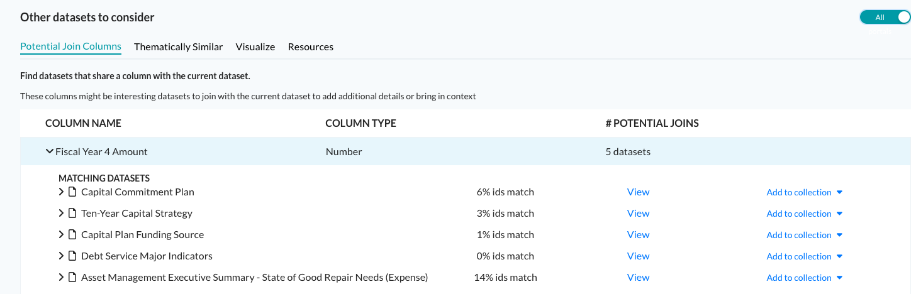Expand the Ten-Year Capital Strategy dataset row

(62, 214)
